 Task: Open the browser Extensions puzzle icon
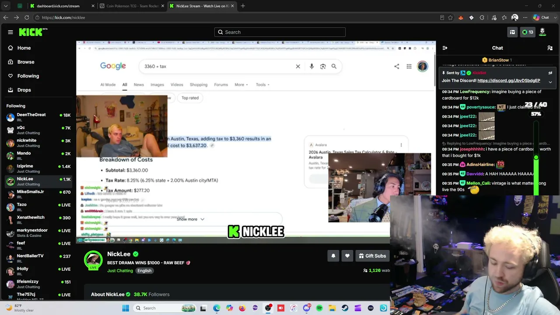482,17
